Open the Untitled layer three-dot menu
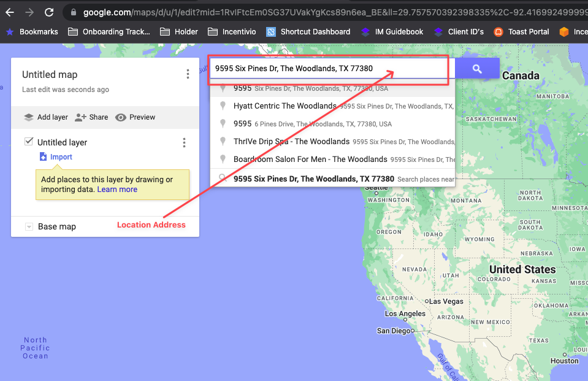This screenshot has height=381, width=588. (184, 142)
